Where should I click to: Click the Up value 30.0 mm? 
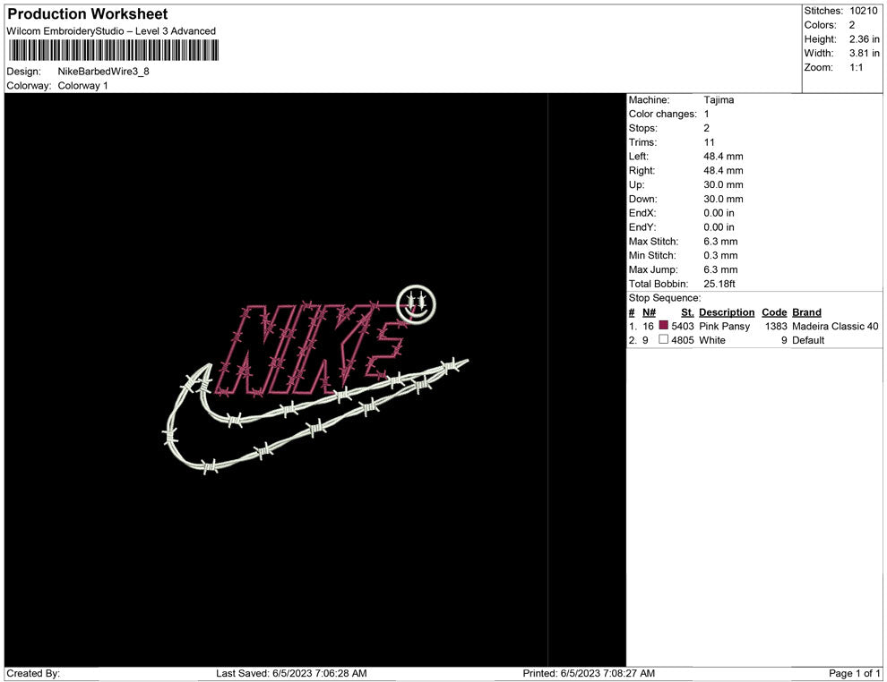click(x=724, y=184)
